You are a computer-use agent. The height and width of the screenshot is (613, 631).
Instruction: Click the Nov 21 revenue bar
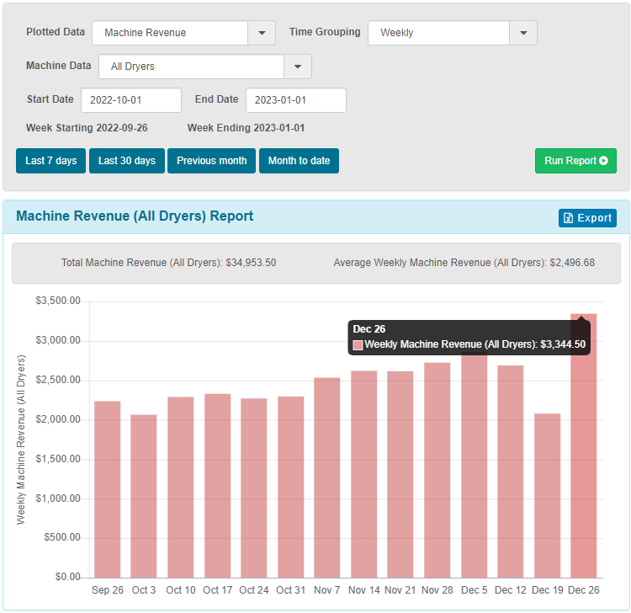[x=400, y=474]
